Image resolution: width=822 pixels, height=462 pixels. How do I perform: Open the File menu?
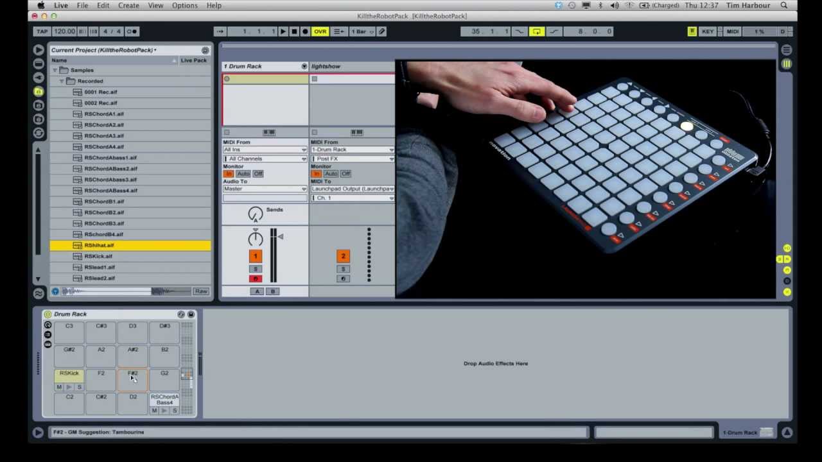point(82,5)
